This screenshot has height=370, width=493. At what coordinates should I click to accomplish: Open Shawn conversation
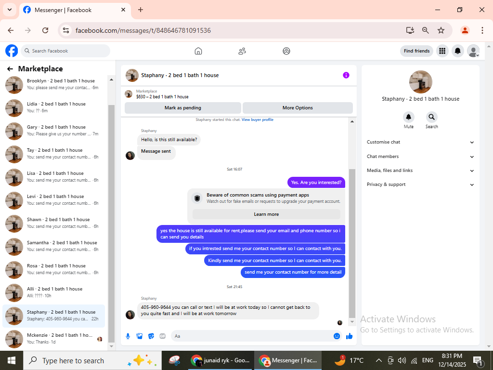click(54, 224)
